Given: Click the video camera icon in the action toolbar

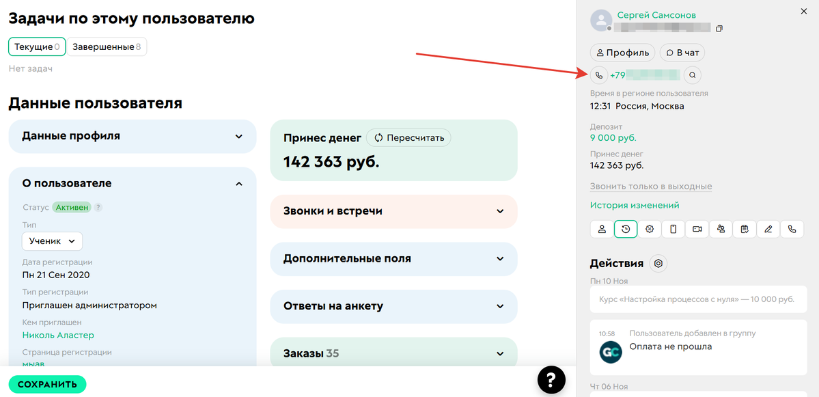Looking at the screenshot, I should 697,229.
